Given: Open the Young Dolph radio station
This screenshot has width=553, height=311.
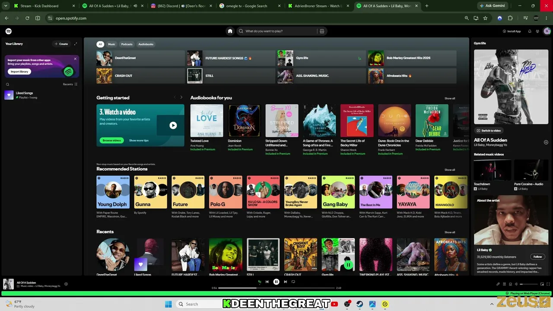Looking at the screenshot, I should pyautogui.click(x=113, y=192).
